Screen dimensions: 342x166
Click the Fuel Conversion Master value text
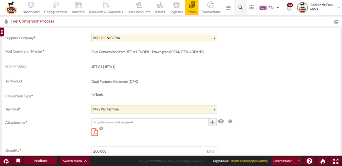[x=148, y=52]
